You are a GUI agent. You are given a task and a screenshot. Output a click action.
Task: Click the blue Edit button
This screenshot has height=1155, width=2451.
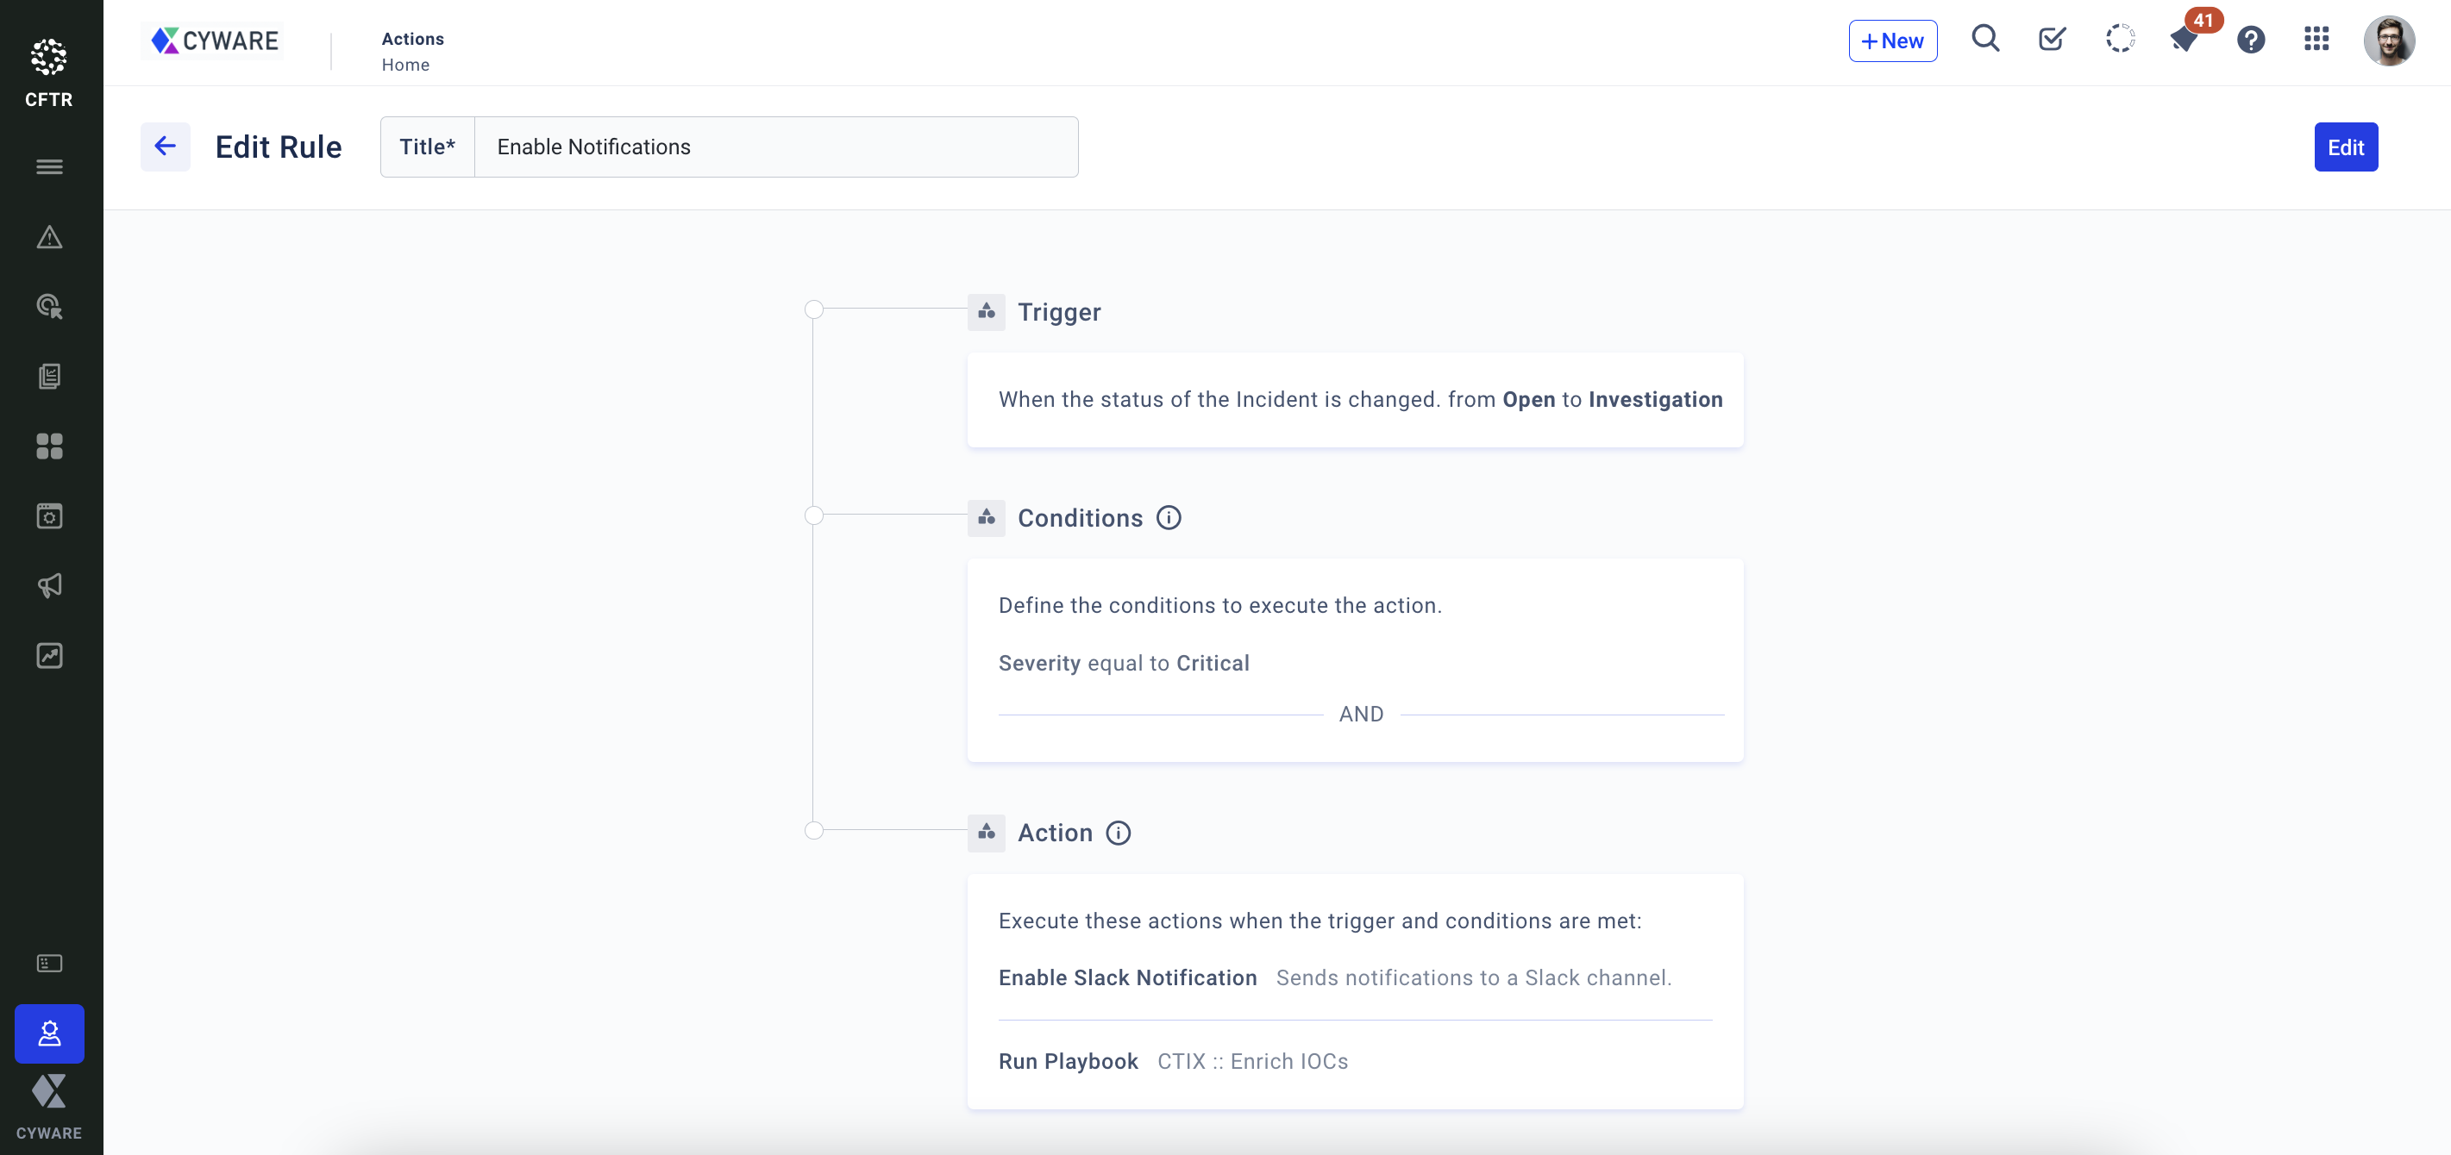tap(2344, 147)
